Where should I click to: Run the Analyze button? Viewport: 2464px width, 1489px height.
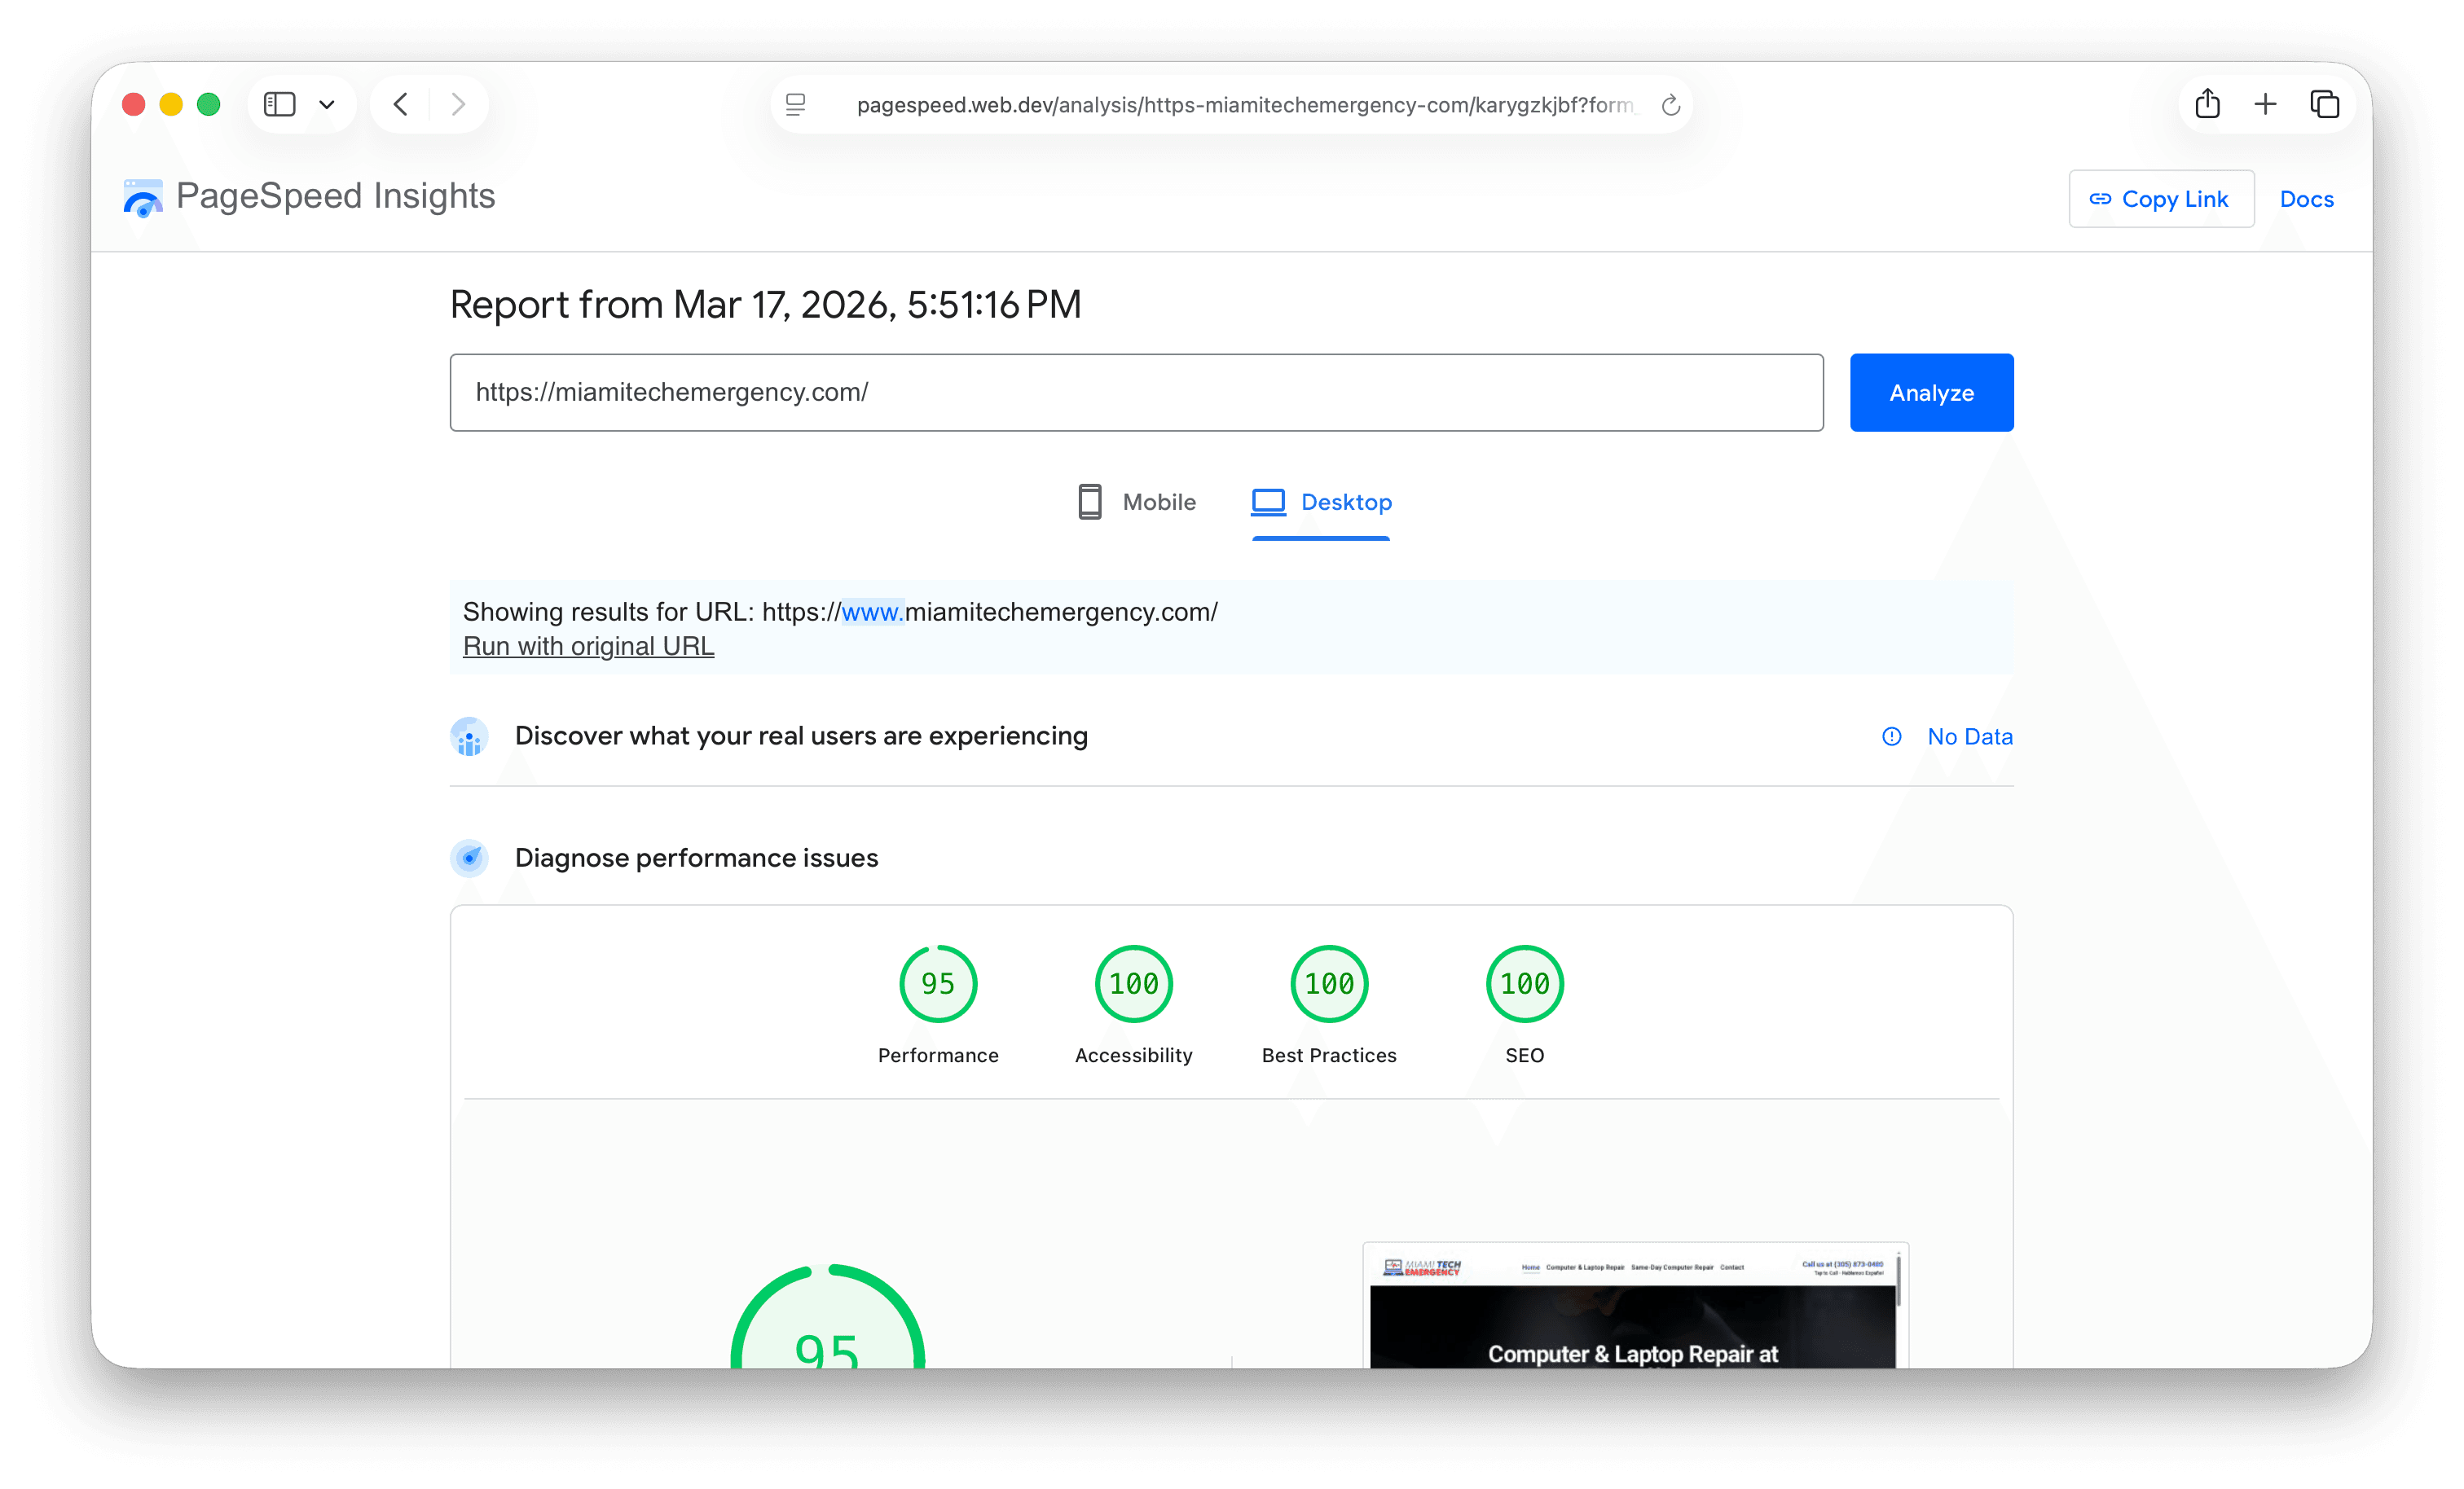click(1931, 392)
